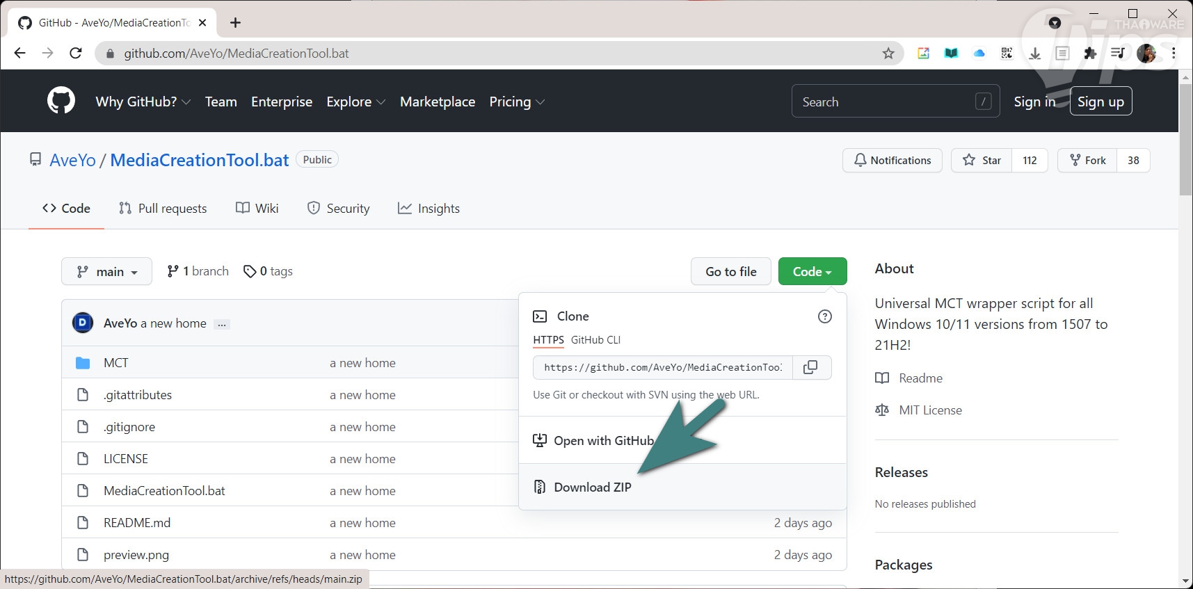Image resolution: width=1193 pixels, height=589 pixels.
Task: Open the Marketplace nav item
Action: (x=438, y=102)
